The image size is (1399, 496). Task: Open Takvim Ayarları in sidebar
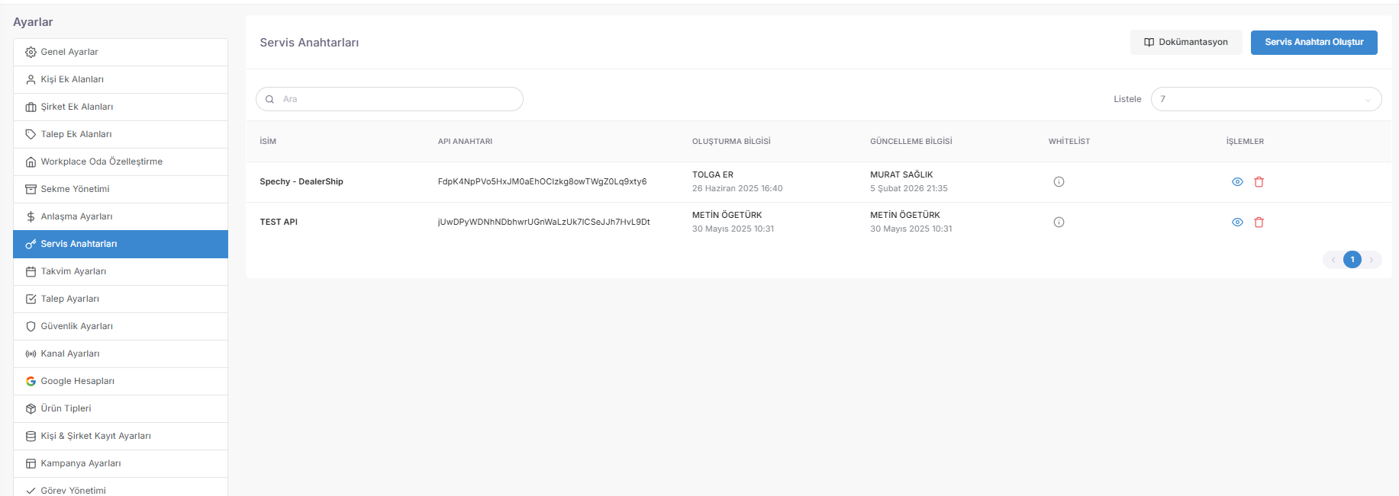[x=121, y=272]
